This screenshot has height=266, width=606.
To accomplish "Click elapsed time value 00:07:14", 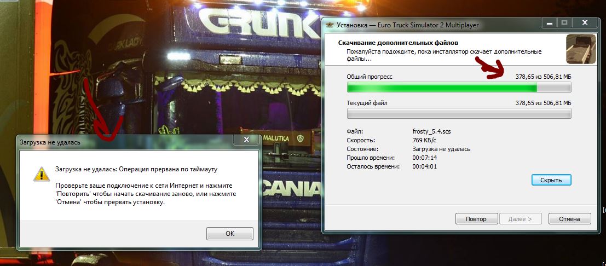I will [424, 158].
